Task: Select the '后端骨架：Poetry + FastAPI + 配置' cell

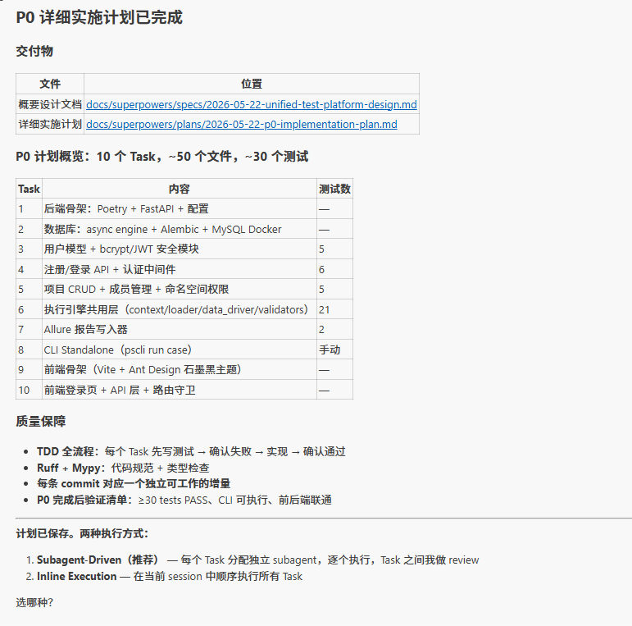Action: click(x=180, y=209)
